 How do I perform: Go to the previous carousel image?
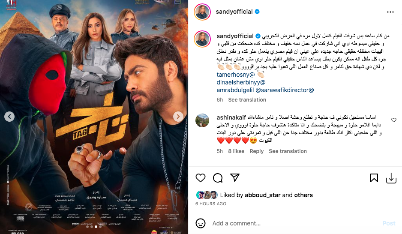pyautogui.click(x=9, y=117)
